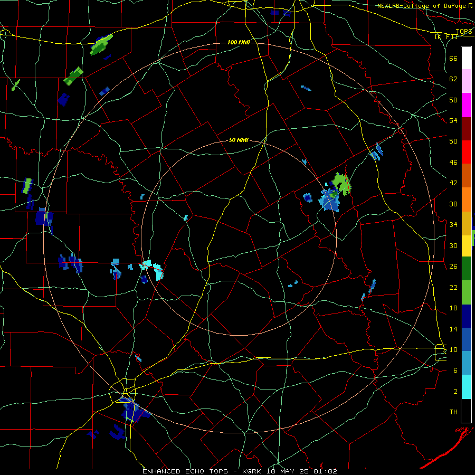Click the "66" legend value
The image size is (475, 475).
tap(453, 58)
